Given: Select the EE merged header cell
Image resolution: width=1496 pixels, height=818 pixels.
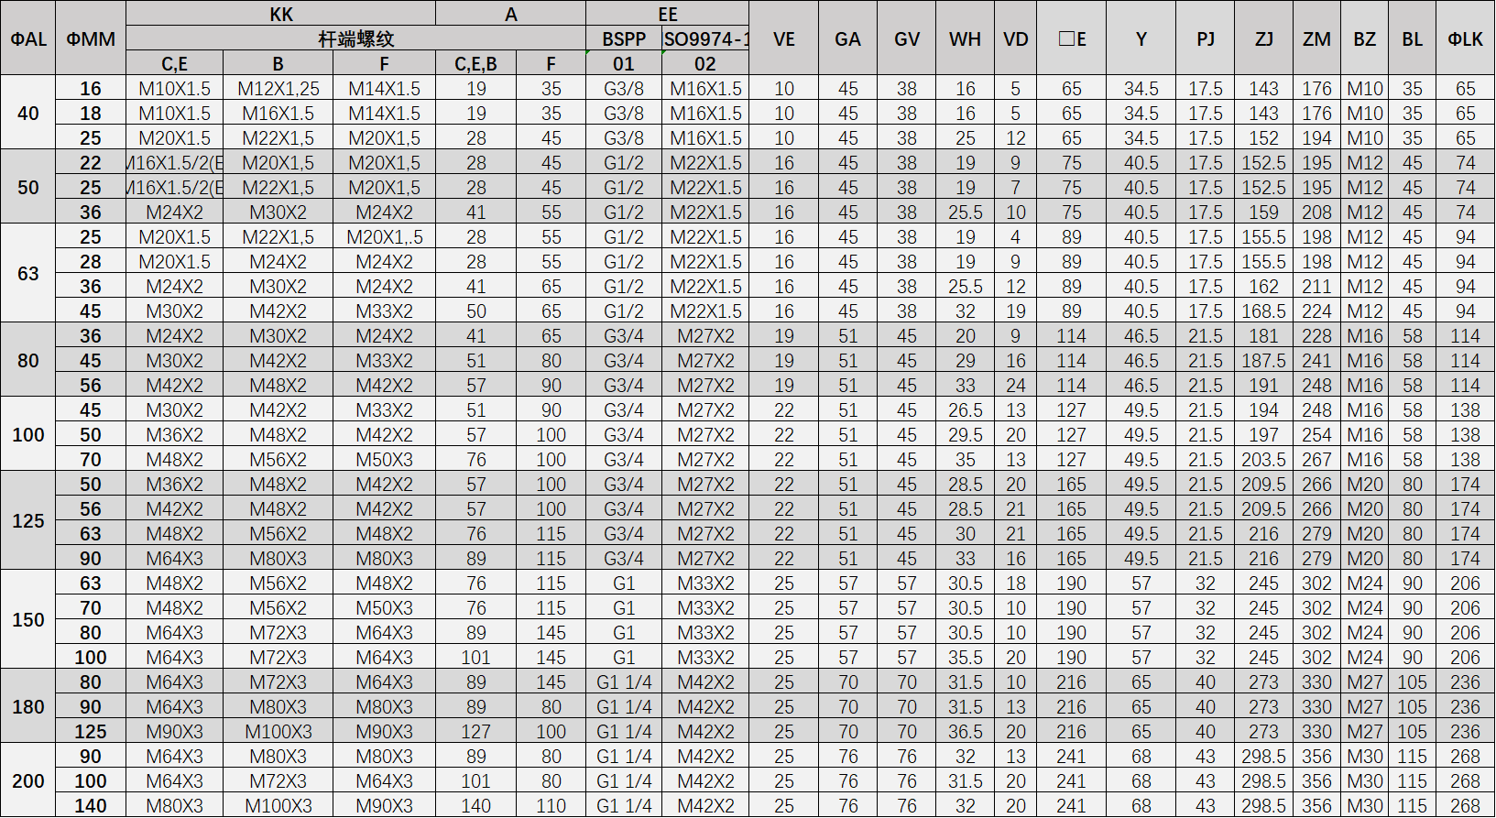Looking at the screenshot, I should tap(668, 14).
